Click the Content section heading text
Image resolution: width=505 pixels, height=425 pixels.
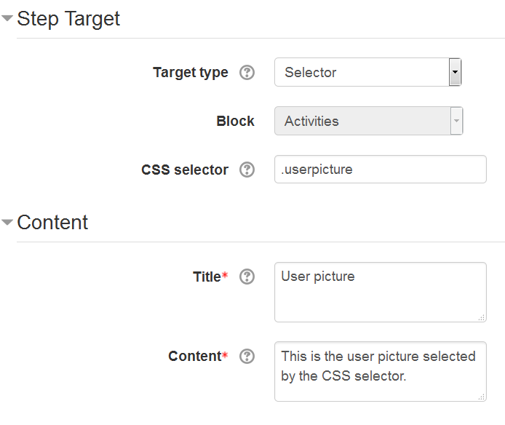52,223
